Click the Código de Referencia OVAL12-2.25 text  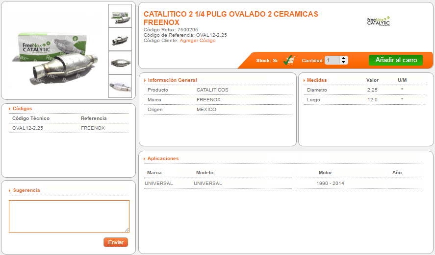(185, 35)
